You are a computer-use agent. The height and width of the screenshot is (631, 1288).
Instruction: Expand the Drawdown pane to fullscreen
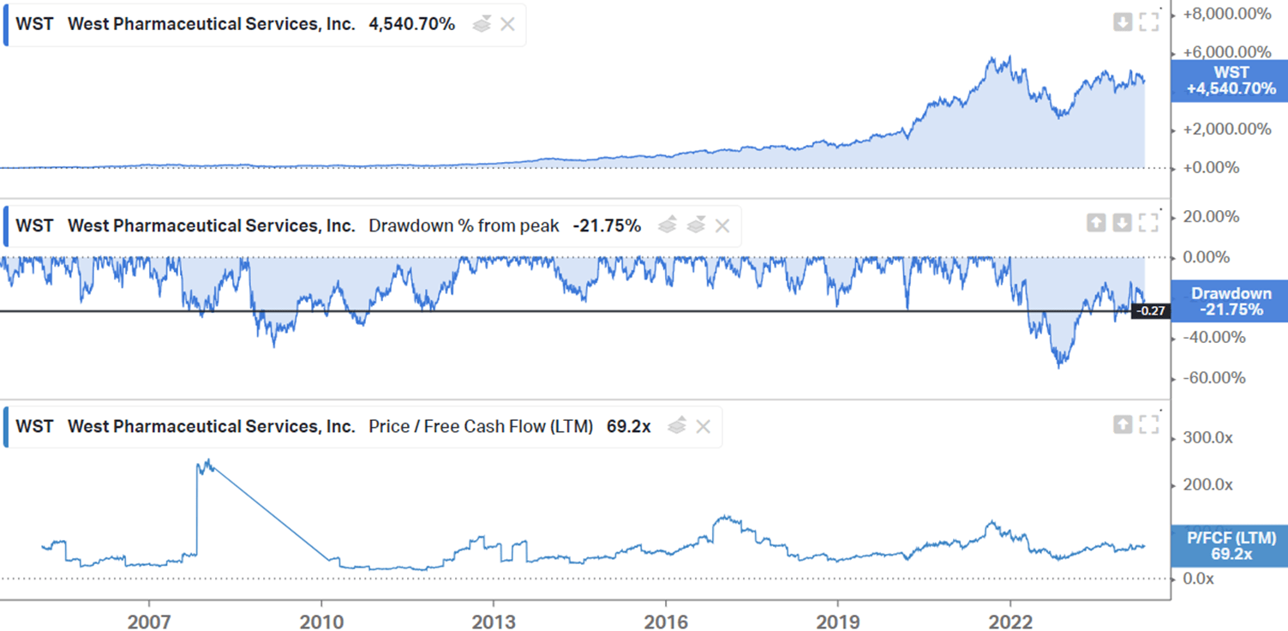pos(1148,223)
